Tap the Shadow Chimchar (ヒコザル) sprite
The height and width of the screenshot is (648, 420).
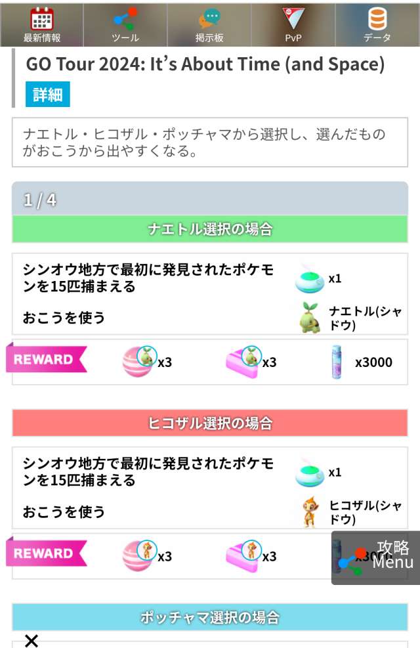[310, 511]
